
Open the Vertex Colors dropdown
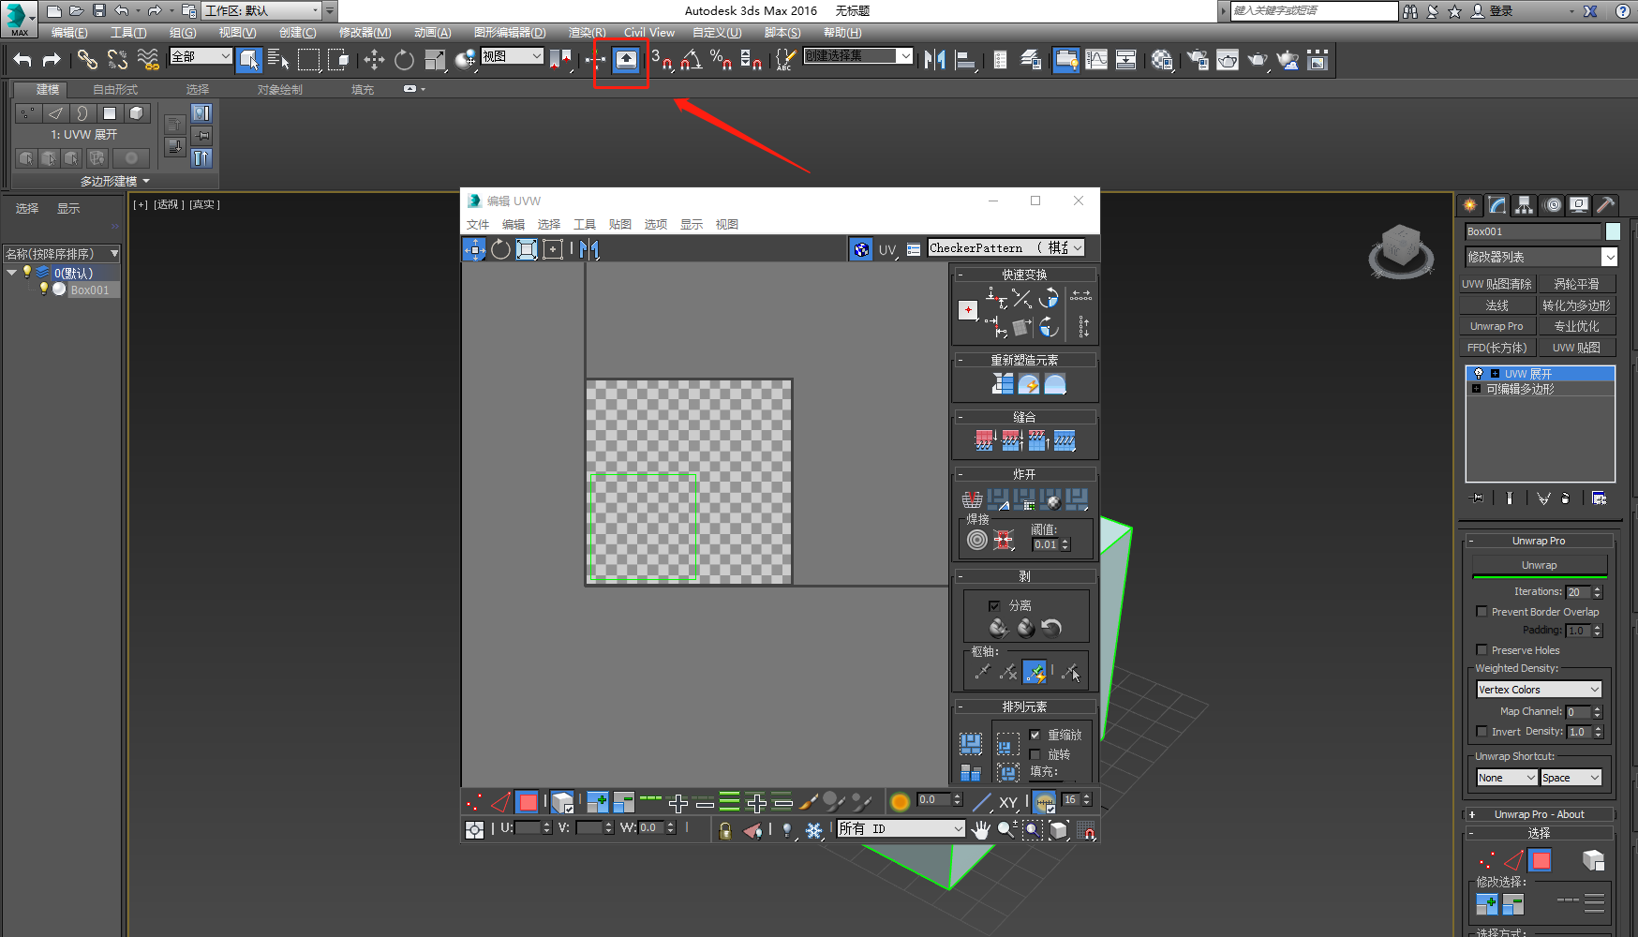(x=1540, y=689)
